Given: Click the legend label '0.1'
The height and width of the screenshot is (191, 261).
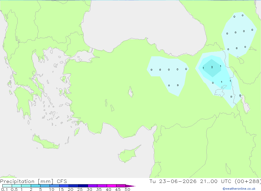Looking at the screenshot, I should click(4, 189).
